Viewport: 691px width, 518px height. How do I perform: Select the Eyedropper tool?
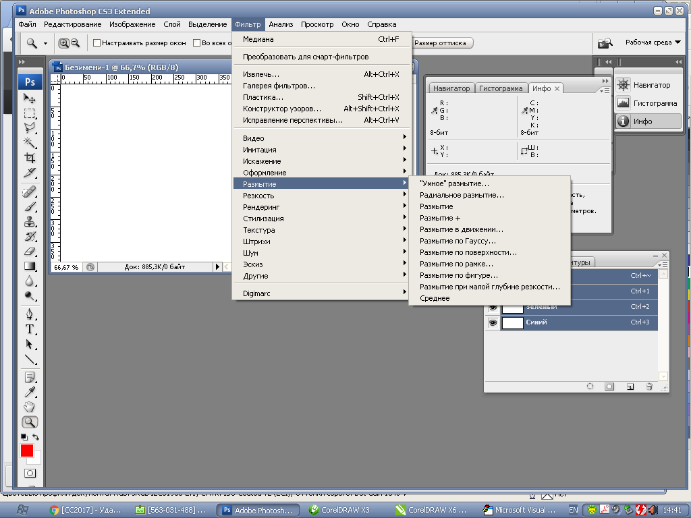coord(30,392)
